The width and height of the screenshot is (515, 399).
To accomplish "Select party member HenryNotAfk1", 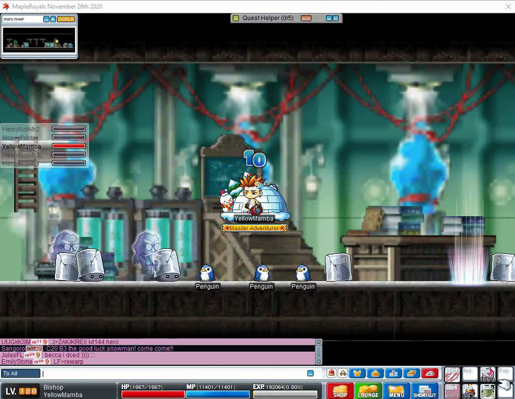I will (x=21, y=163).
